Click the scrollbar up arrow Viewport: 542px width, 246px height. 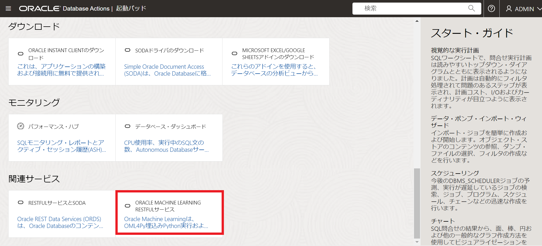[417, 21]
